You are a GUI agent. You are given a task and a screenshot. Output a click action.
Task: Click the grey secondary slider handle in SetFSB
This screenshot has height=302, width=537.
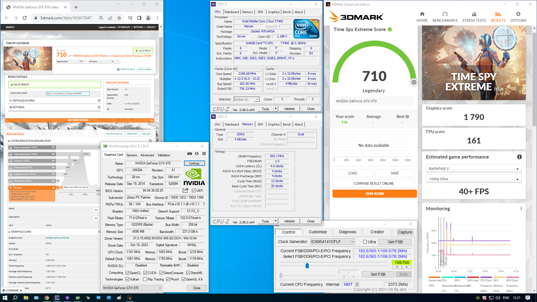[281, 275]
